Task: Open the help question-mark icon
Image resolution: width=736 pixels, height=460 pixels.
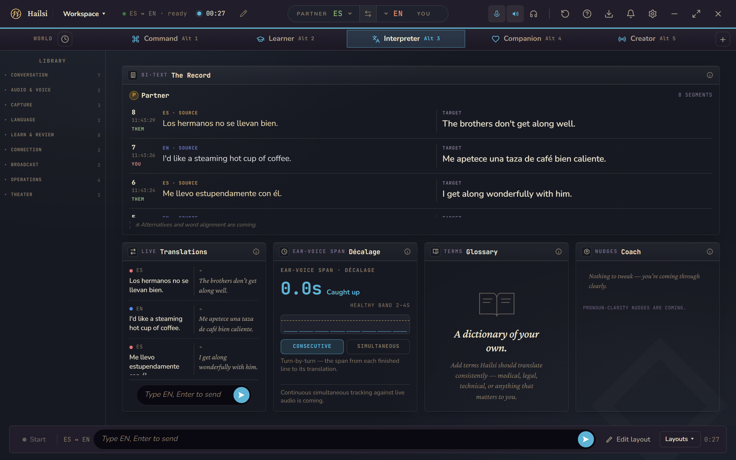Action: (x=587, y=14)
